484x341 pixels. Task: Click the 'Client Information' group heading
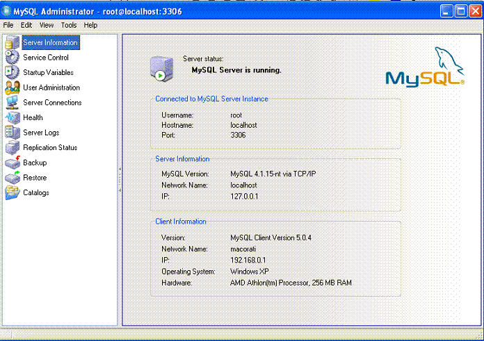point(181,222)
